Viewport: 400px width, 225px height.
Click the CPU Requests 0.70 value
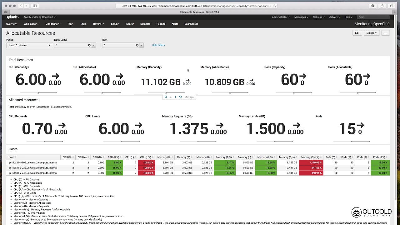(x=37, y=129)
